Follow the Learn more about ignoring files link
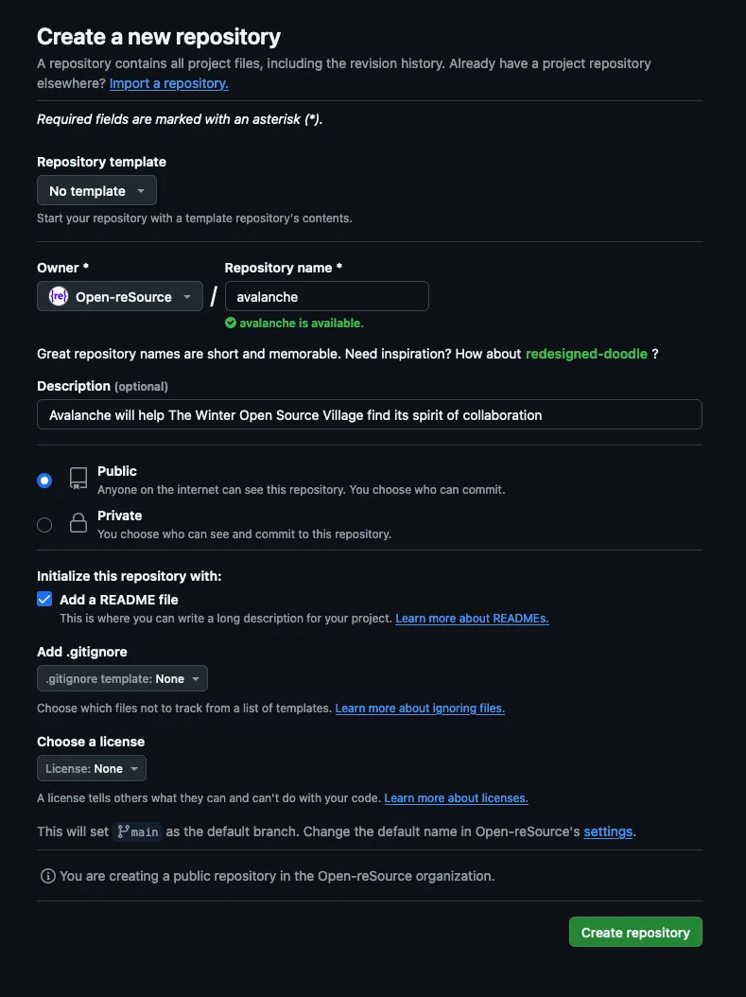 420,708
